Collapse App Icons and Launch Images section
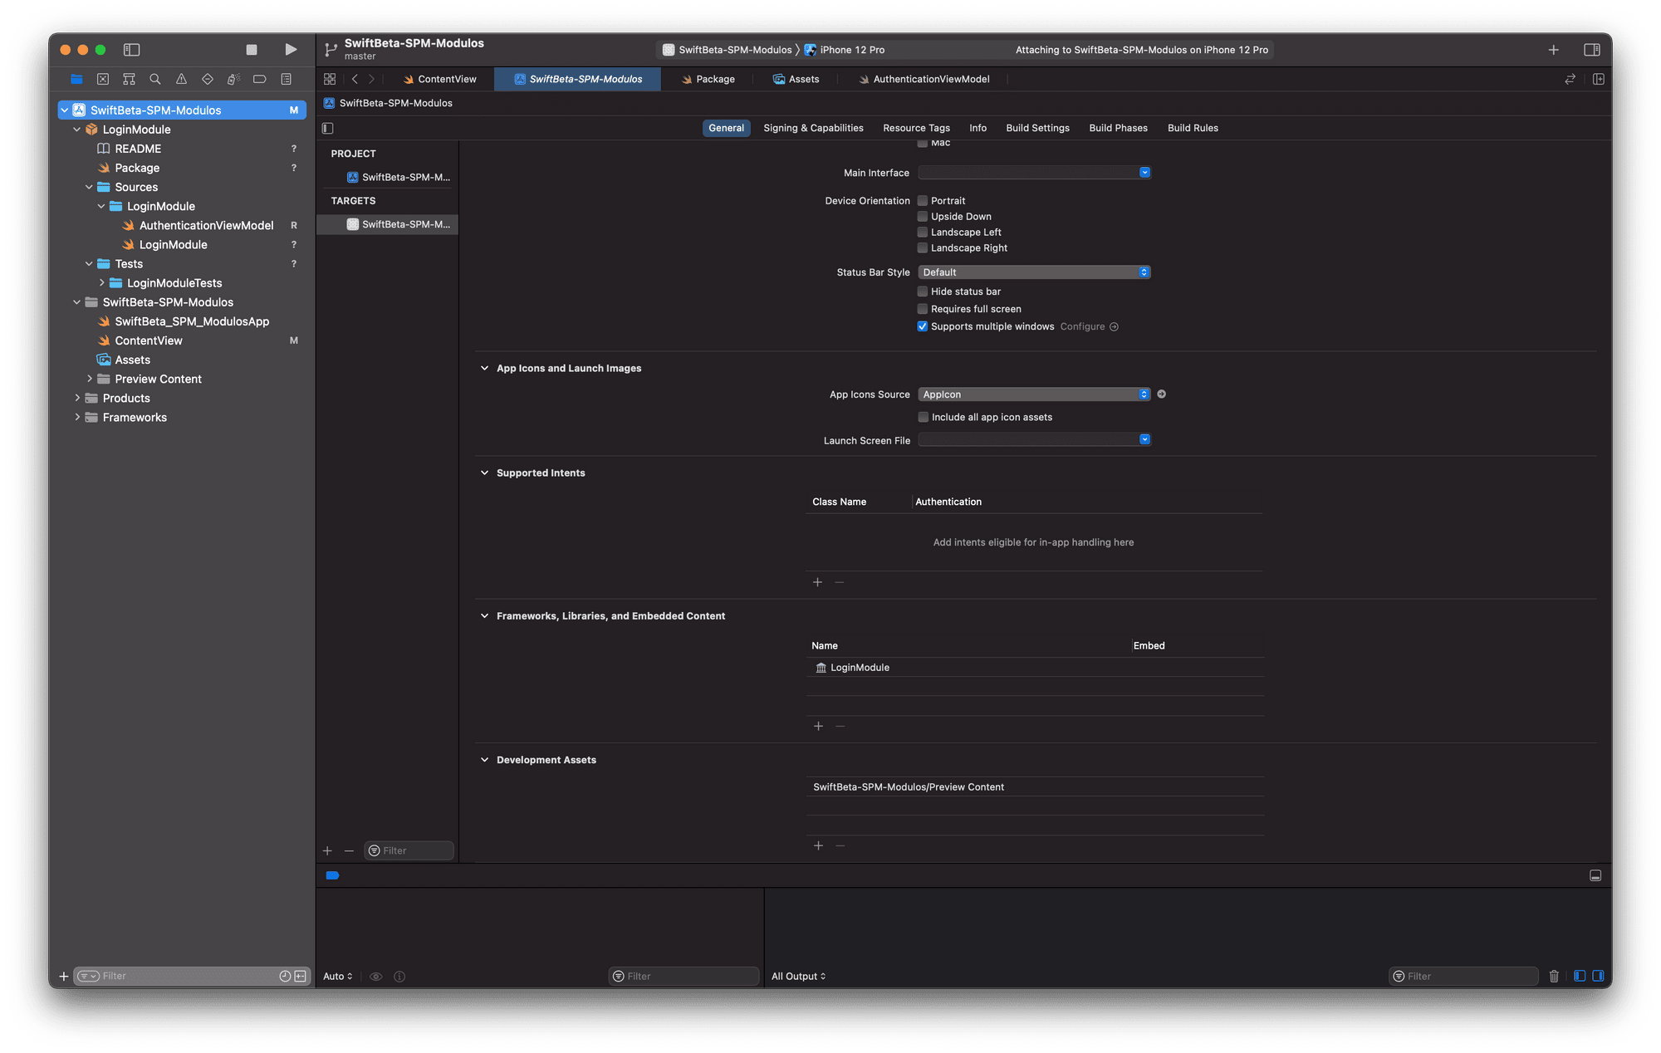This screenshot has width=1661, height=1053. click(484, 368)
